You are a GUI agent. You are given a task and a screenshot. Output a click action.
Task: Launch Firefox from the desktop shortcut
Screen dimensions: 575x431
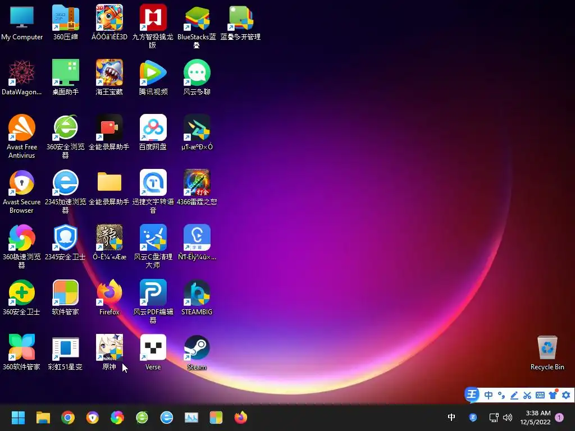pyautogui.click(x=109, y=297)
